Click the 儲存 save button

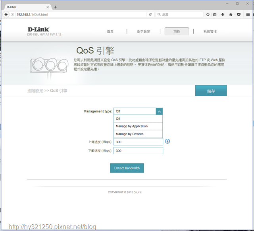(211, 91)
